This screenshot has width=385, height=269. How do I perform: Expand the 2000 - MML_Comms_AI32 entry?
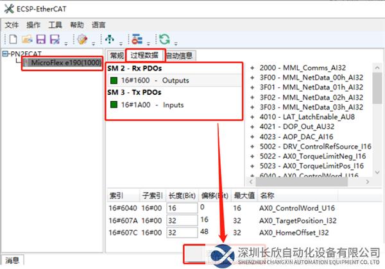(252, 67)
